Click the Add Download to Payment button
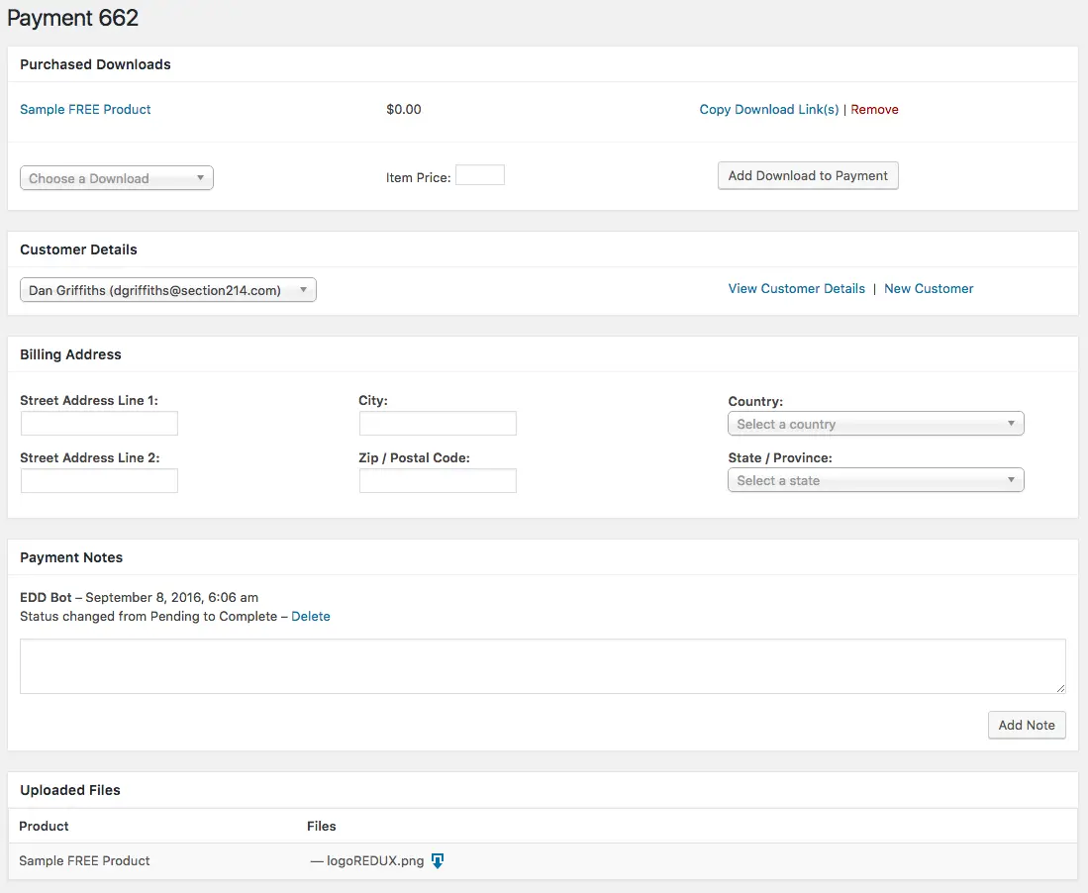 tap(808, 176)
